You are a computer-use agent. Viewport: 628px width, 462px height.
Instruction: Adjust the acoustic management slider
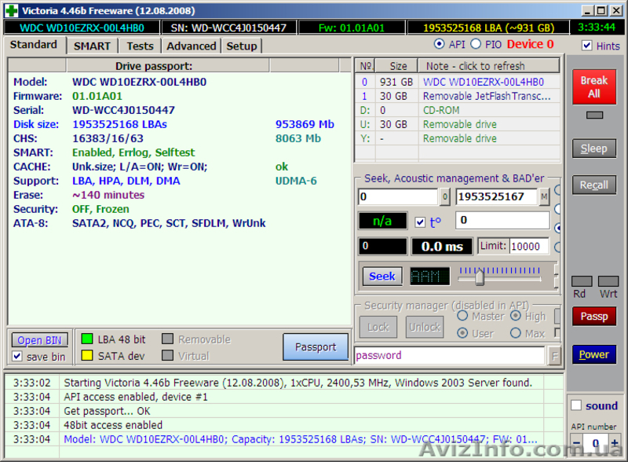tap(480, 277)
